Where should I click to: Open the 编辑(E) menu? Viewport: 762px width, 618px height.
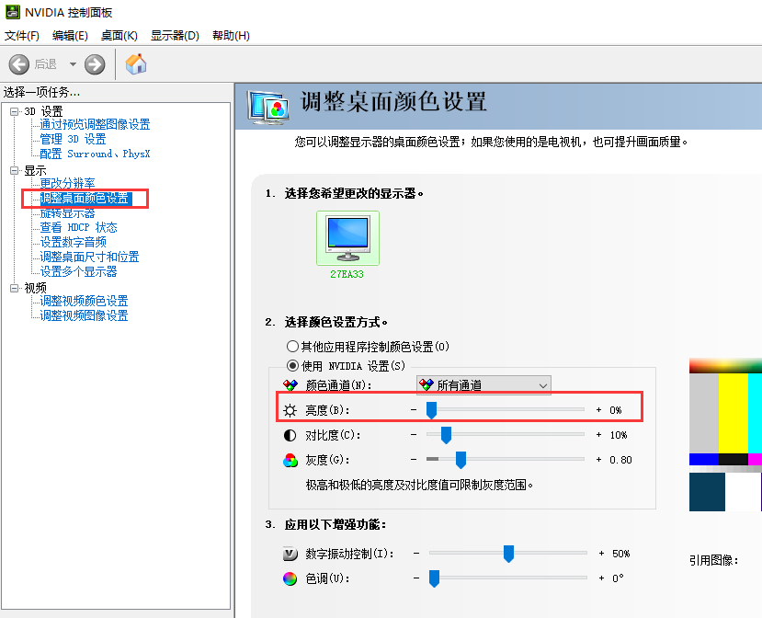pyautogui.click(x=70, y=36)
